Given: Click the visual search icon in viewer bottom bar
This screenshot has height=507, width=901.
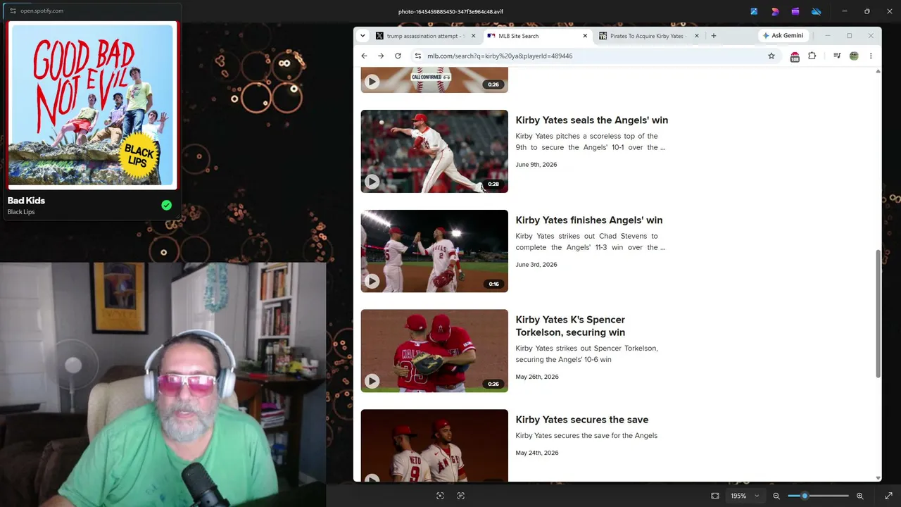Looking at the screenshot, I should (440, 496).
